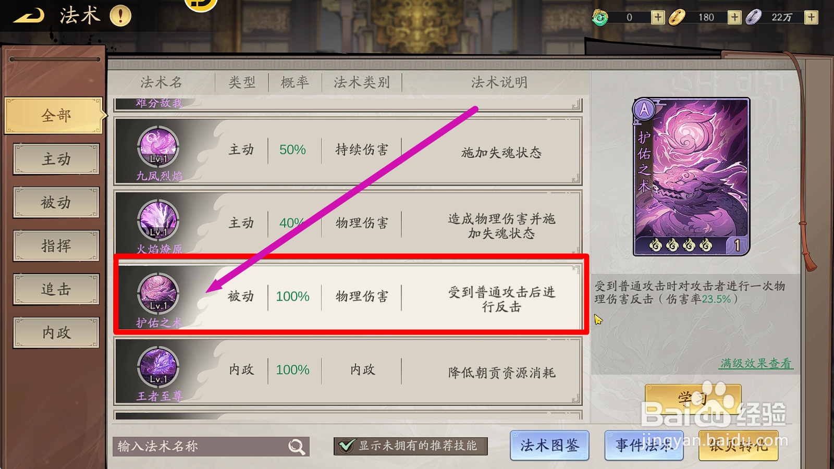Click the 护佑之术 card artwork thumbnail
The image size is (834, 469).
click(691, 177)
